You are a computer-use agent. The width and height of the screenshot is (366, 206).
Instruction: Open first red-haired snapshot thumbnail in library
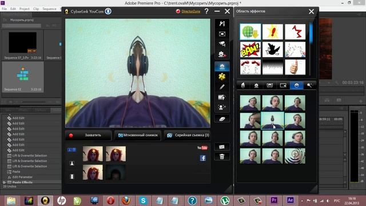tap(93, 154)
